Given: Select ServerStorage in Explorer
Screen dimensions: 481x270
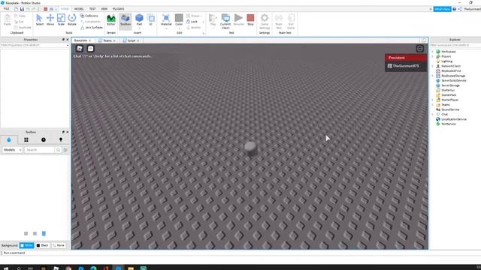Looking at the screenshot, I should point(450,85).
